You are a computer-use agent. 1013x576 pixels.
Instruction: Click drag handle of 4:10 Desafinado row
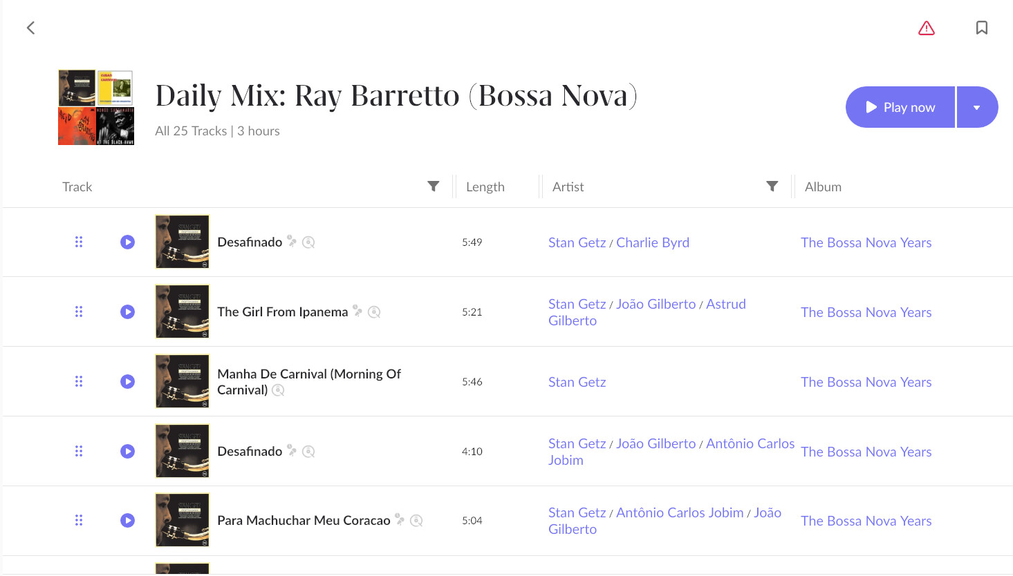point(79,451)
